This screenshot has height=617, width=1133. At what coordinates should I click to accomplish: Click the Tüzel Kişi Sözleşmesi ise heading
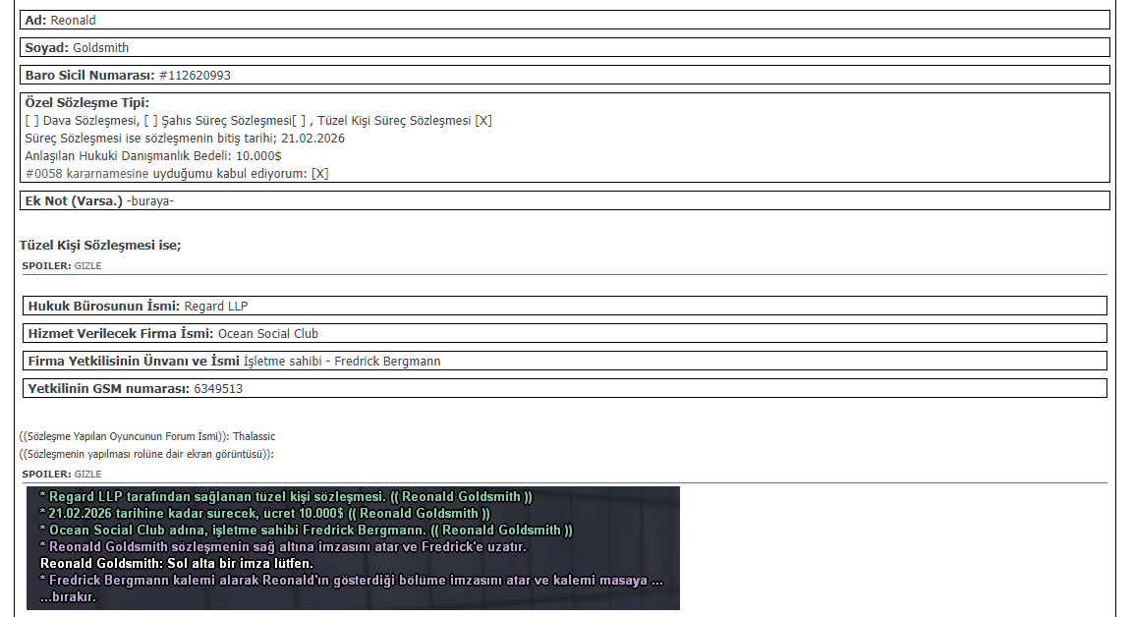click(x=99, y=245)
